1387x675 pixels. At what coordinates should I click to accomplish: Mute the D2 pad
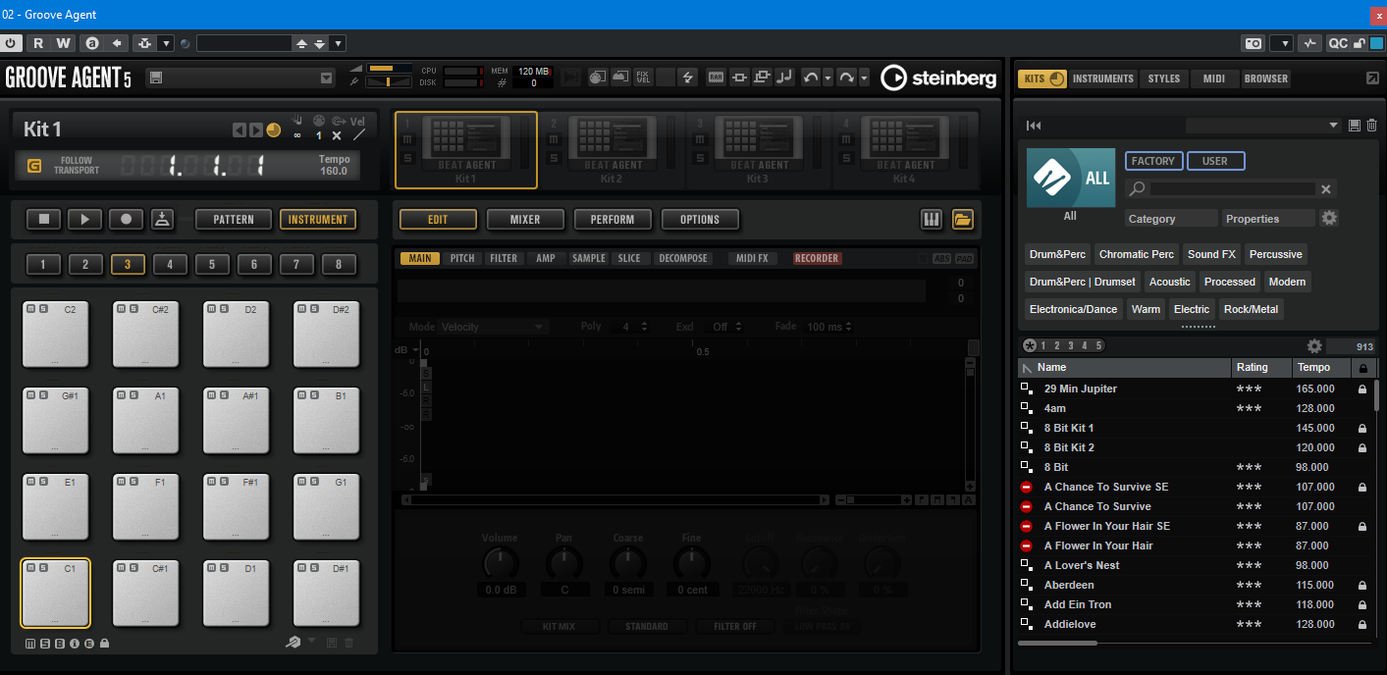[210, 309]
